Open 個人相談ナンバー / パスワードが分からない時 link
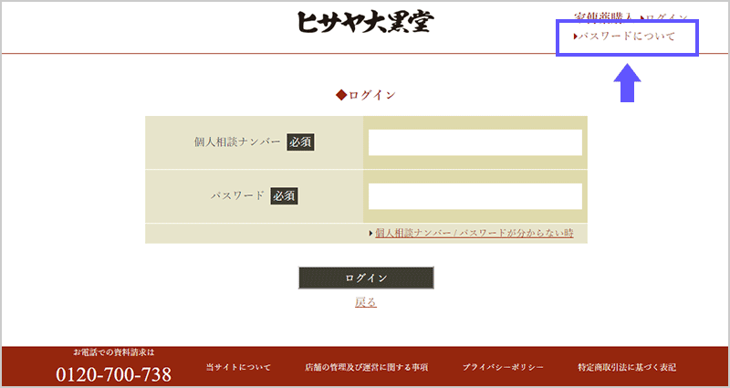 coord(474,233)
